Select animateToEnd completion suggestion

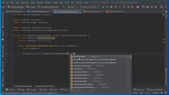[x=100, y=72]
